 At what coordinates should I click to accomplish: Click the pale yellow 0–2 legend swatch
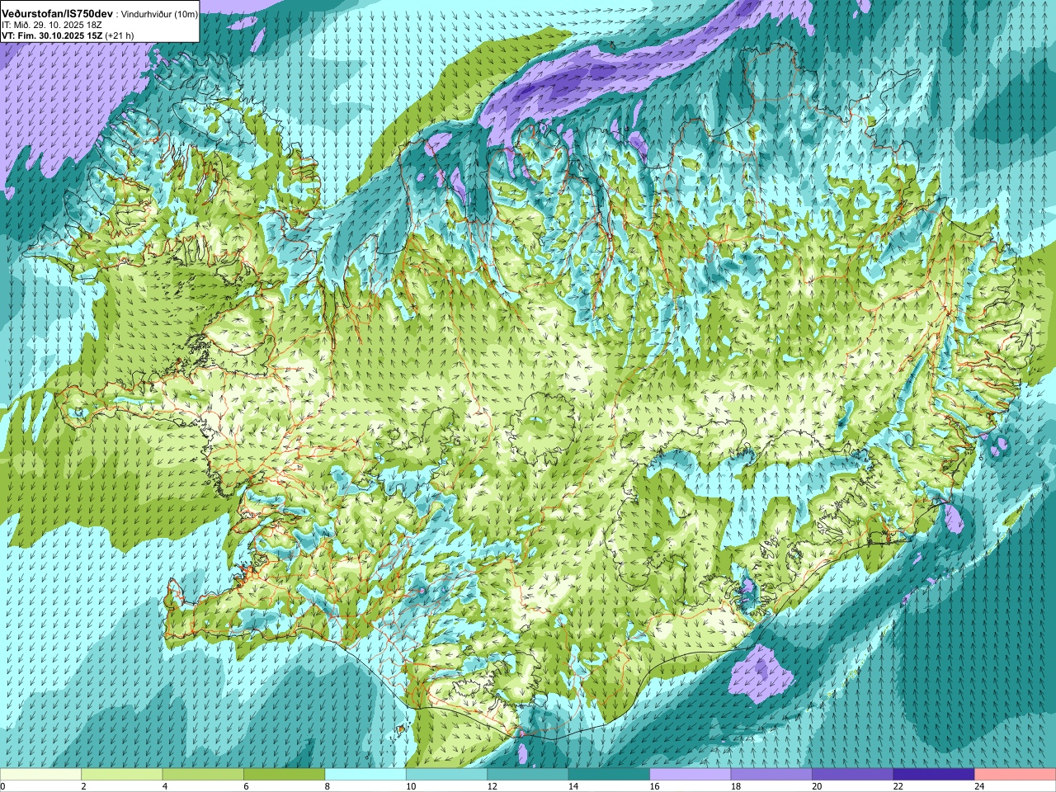pyautogui.click(x=40, y=775)
